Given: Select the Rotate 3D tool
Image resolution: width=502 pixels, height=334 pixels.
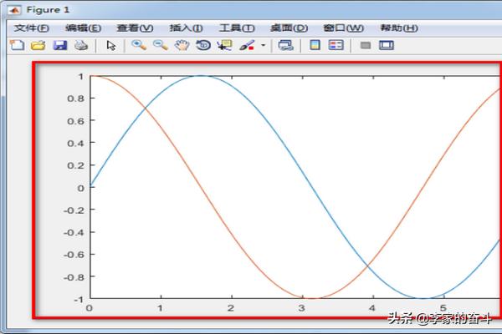Looking at the screenshot, I should click(x=203, y=45).
